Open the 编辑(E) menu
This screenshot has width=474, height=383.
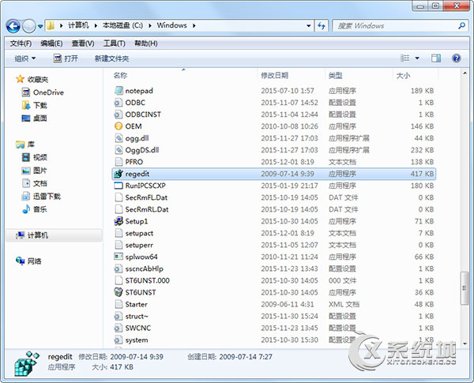(x=51, y=43)
